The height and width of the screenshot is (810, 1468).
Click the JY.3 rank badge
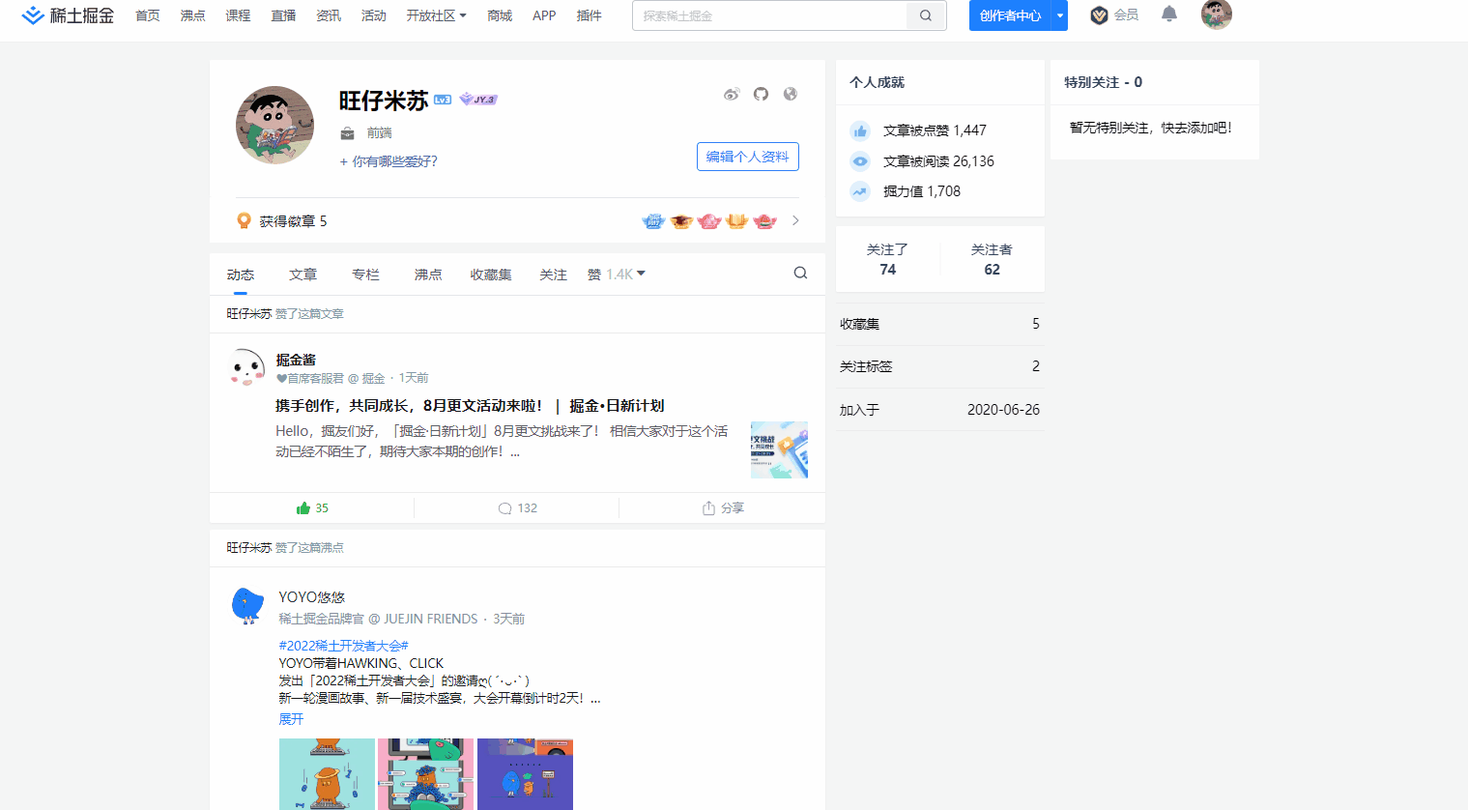(x=478, y=99)
